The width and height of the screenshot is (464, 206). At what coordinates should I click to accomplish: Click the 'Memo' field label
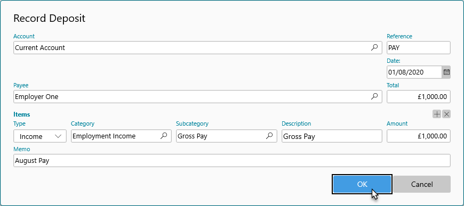click(22, 149)
